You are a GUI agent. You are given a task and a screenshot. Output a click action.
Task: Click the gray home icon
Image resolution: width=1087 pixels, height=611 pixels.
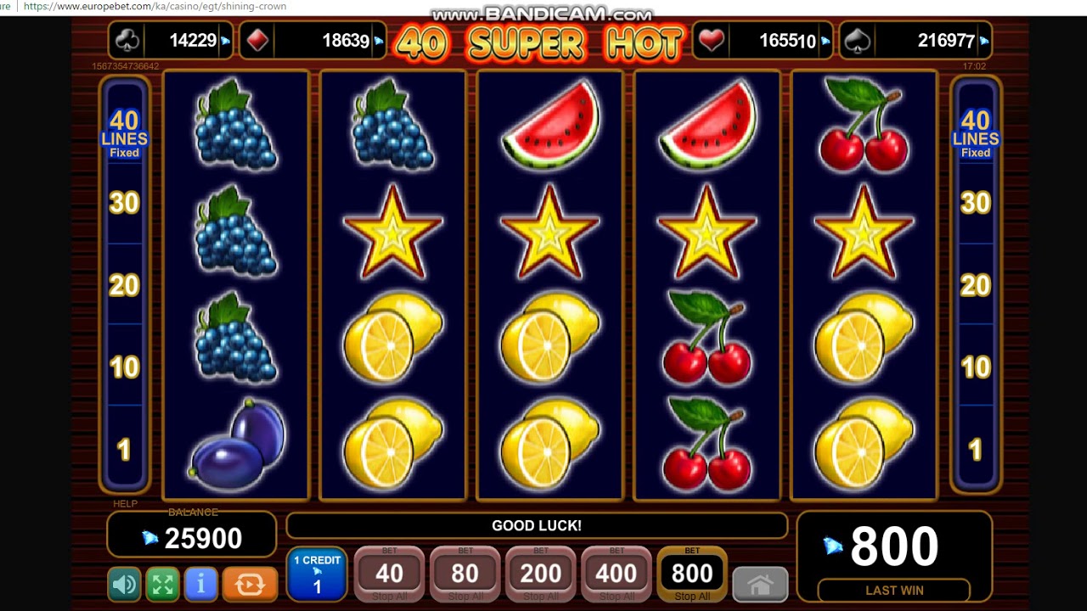click(x=760, y=585)
